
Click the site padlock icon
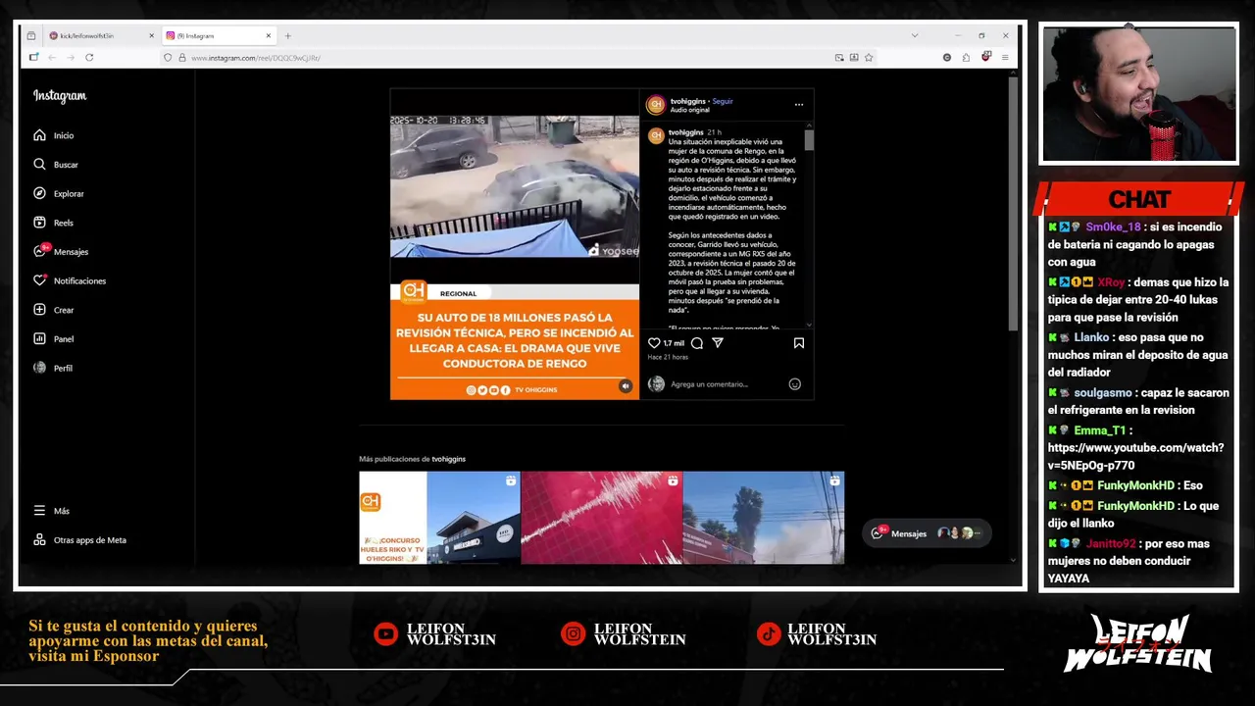tap(181, 57)
